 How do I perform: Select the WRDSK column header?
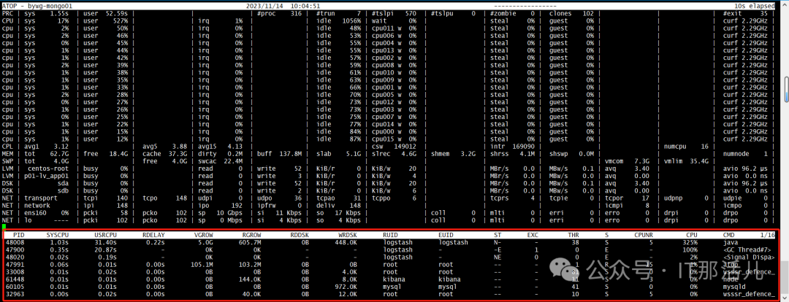coord(348,235)
